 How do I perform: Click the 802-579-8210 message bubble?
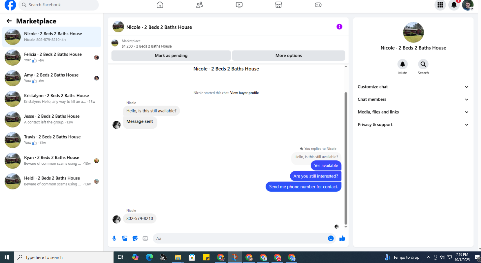pos(140,218)
